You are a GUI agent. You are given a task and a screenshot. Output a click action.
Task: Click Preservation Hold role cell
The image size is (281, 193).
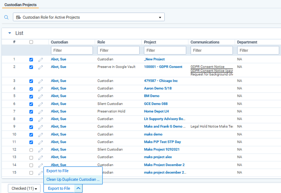[111, 111]
